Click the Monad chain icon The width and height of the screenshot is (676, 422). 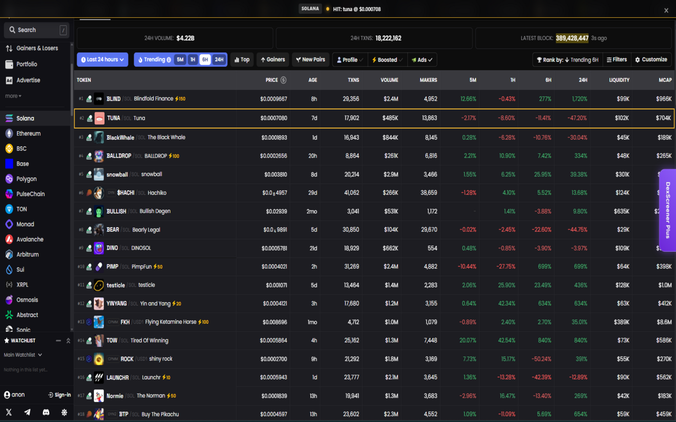pyautogui.click(x=9, y=224)
